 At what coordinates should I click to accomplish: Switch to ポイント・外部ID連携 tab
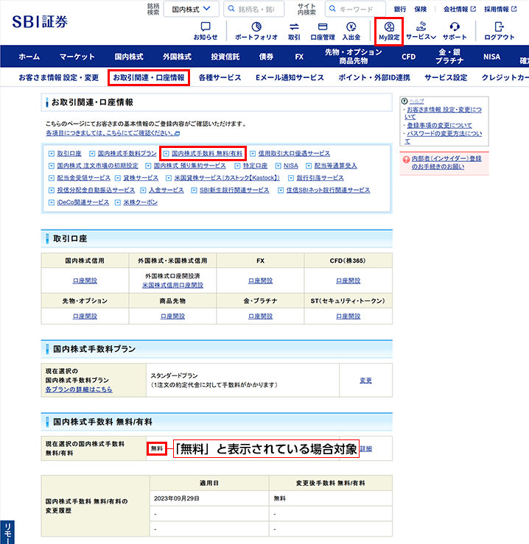pyautogui.click(x=374, y=77)
